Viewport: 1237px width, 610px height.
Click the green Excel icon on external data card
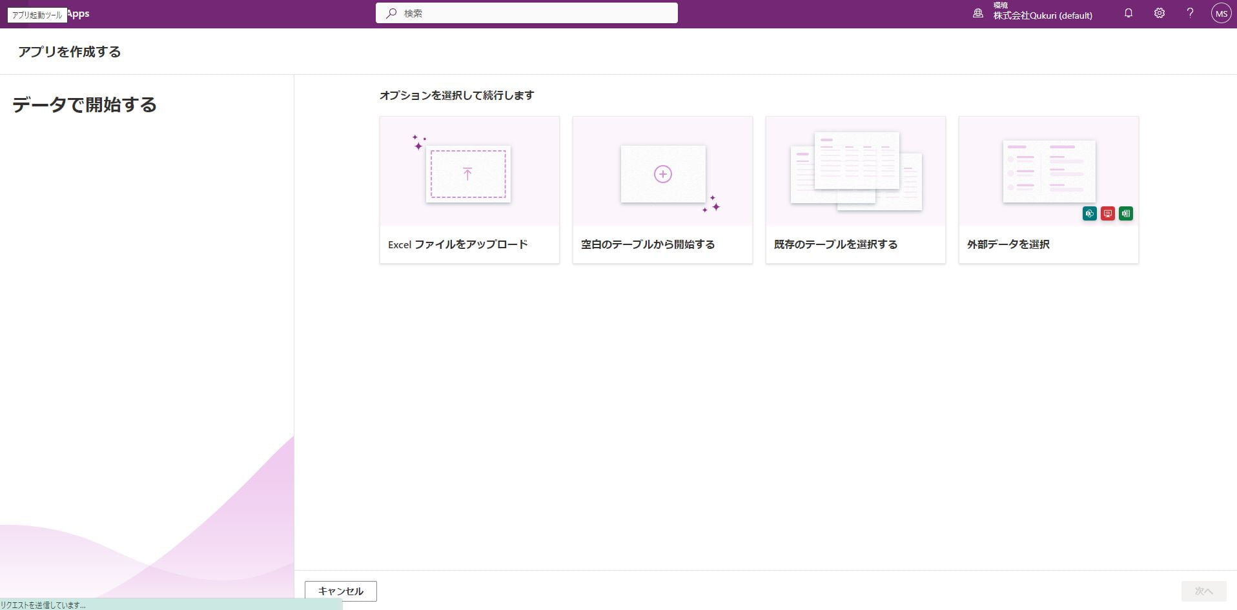pos(1125,213)
